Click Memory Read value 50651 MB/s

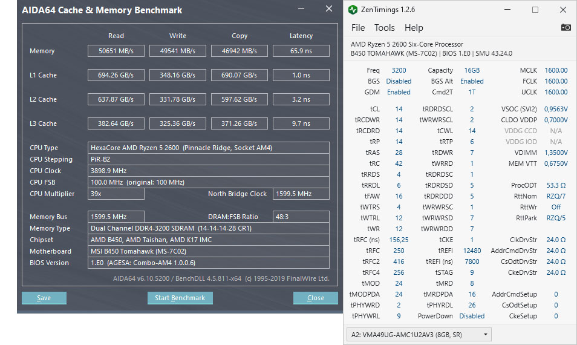coord(116,51)
